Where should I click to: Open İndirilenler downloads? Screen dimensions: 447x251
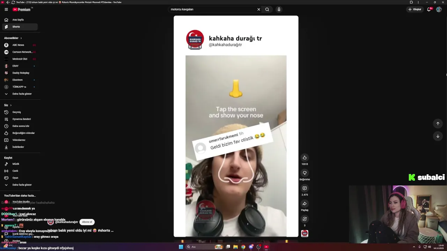[x=19, y=147]
